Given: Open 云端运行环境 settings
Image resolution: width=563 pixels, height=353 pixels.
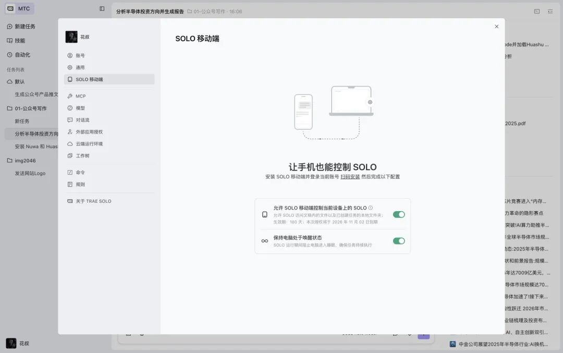Looking at the screenshot, I should (x=109, y=143).
